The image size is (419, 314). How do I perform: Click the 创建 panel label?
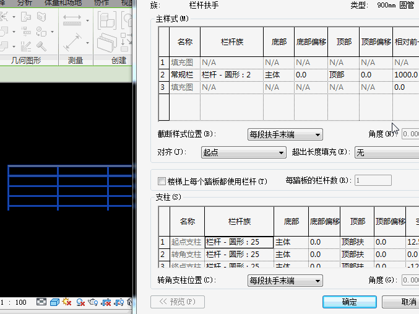coord(119,61)
